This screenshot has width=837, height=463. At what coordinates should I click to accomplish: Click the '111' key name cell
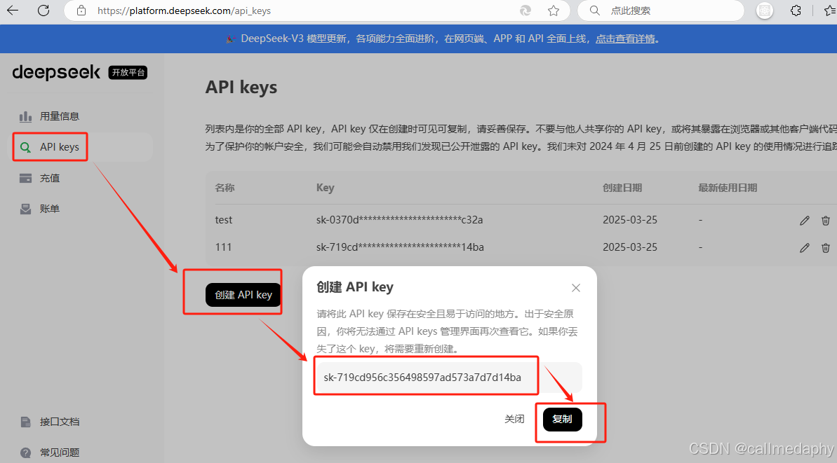(x=223, y=247)
